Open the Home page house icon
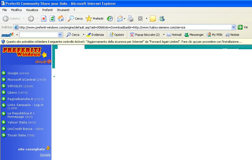 [61, 19]
